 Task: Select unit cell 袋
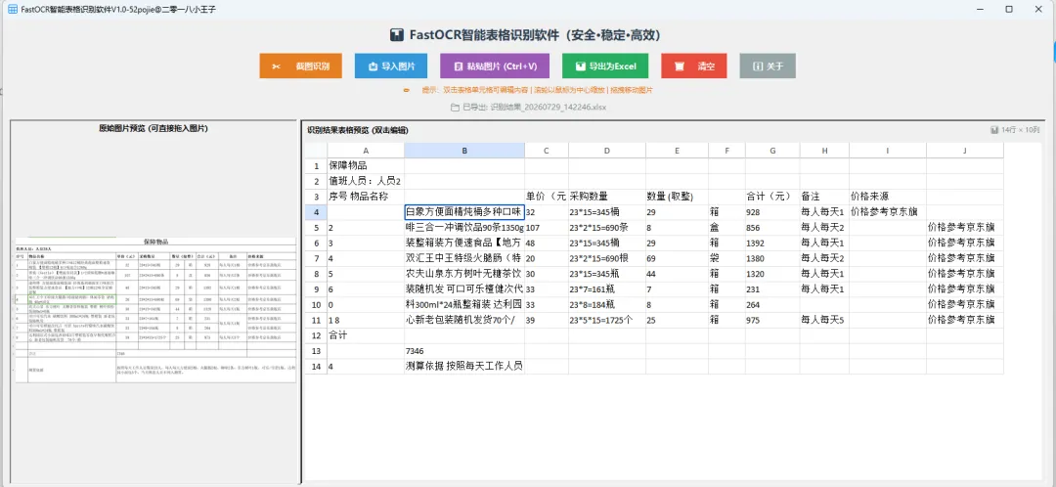point(726,258)
